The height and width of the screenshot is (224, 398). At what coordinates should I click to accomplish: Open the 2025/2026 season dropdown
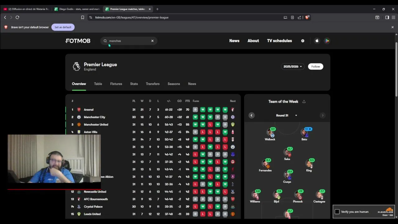293,67
